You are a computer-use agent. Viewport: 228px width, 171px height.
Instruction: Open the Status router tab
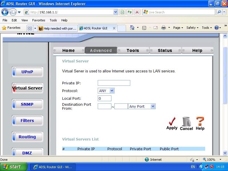165,50
